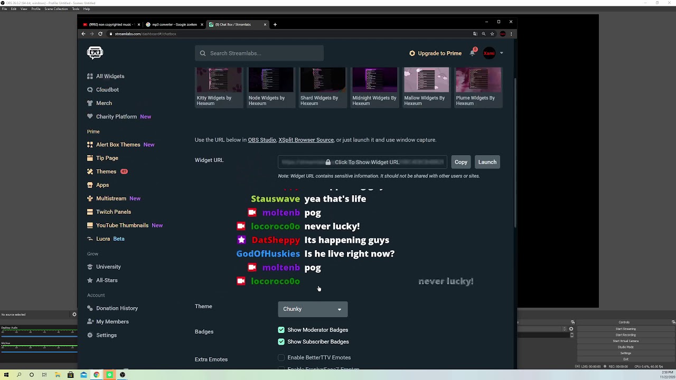The image size is (676, 380).
Task: Click the browser back arrow
Action: pos(83,34)
